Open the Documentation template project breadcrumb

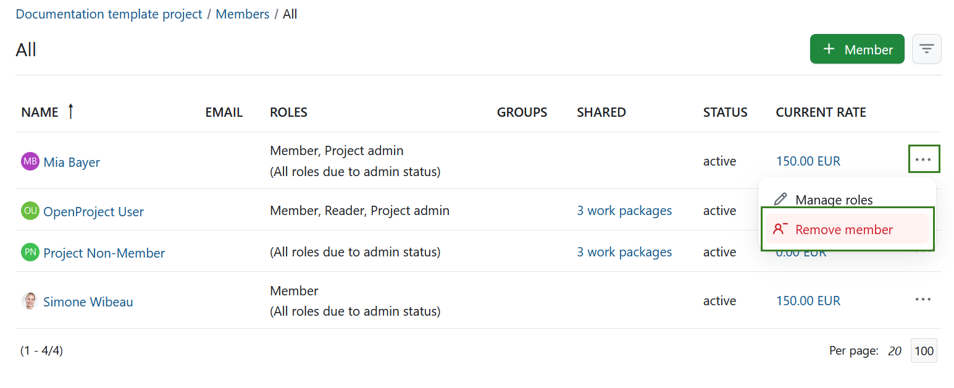click(x=109, y=14)
